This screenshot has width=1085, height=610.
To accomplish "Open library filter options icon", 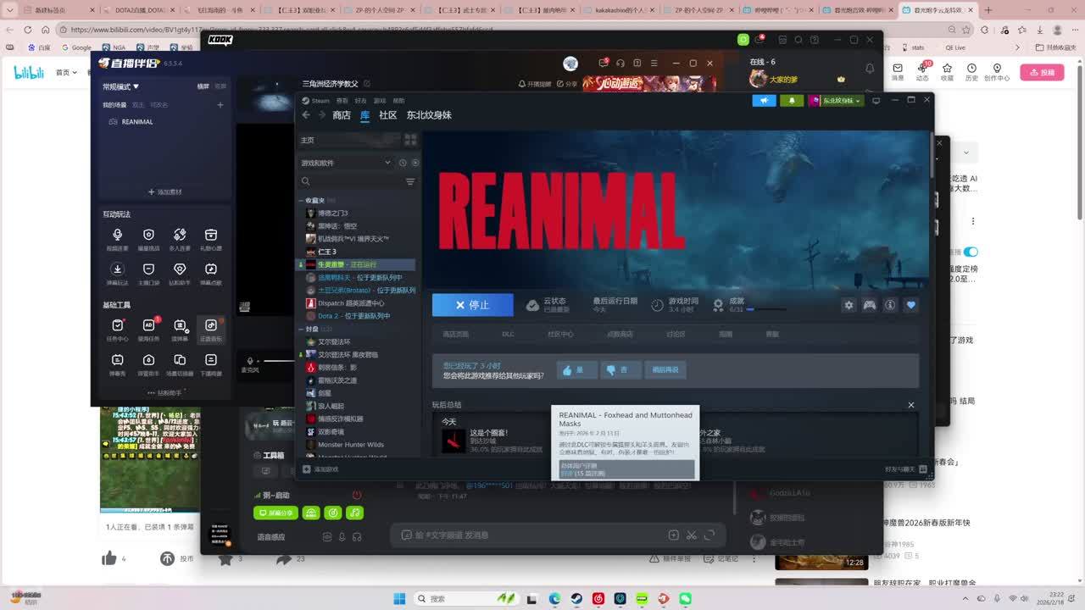I will click(410, 181).
